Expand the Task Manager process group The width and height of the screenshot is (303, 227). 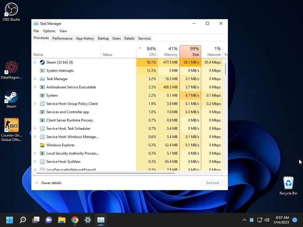(35, 79)
